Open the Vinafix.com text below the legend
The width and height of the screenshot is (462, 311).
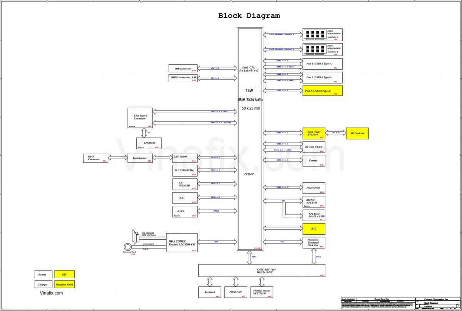(x=51, y=293)
